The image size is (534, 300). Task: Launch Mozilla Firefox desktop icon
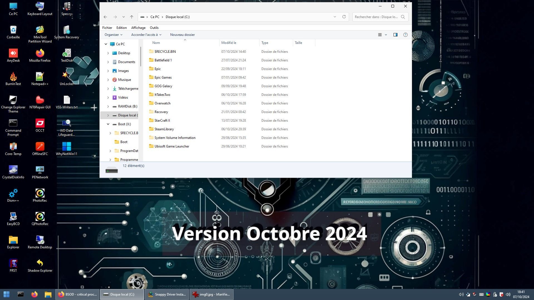[x=40, y=55]
